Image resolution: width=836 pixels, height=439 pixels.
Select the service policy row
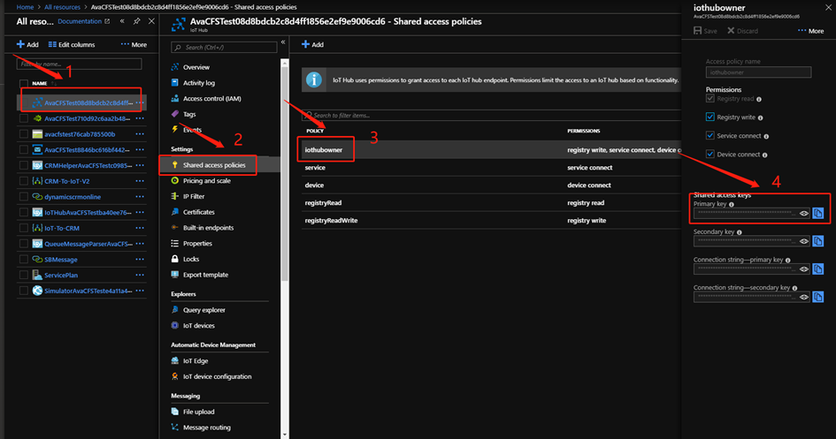492,168
